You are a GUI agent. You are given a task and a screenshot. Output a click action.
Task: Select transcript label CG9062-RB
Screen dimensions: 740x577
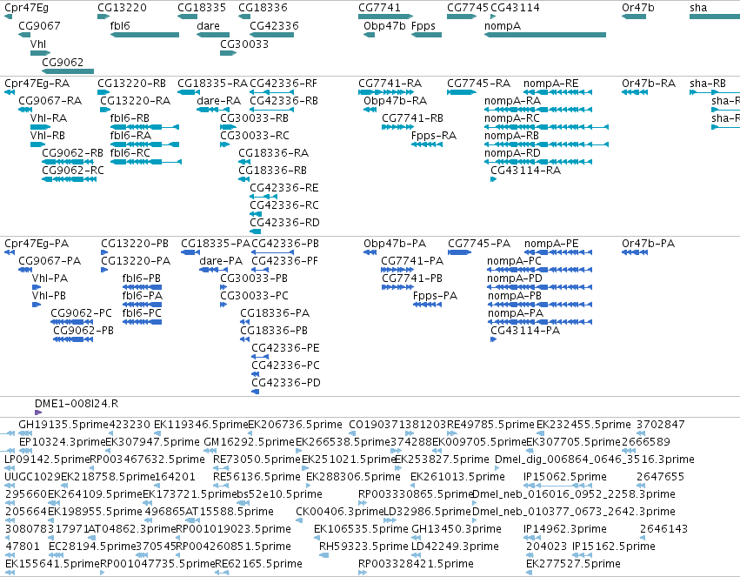pyautogui.click(x=72, y=153)
